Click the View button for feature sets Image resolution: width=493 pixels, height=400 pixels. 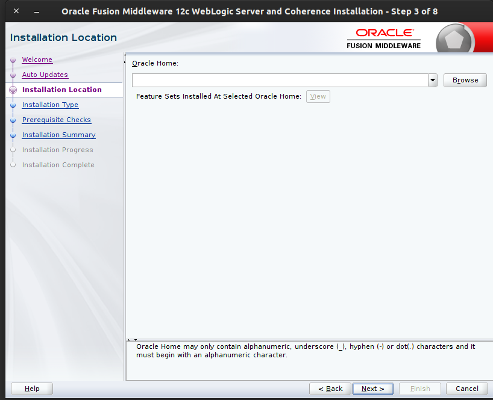tap(318, 96)
